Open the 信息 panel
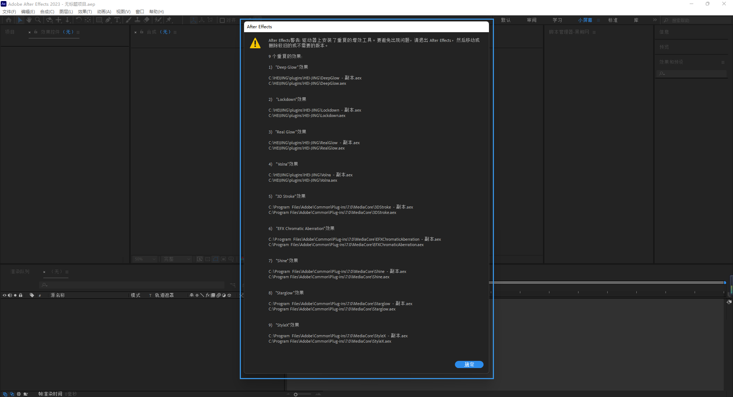733x397 pixels. click(x=664, y=32)
